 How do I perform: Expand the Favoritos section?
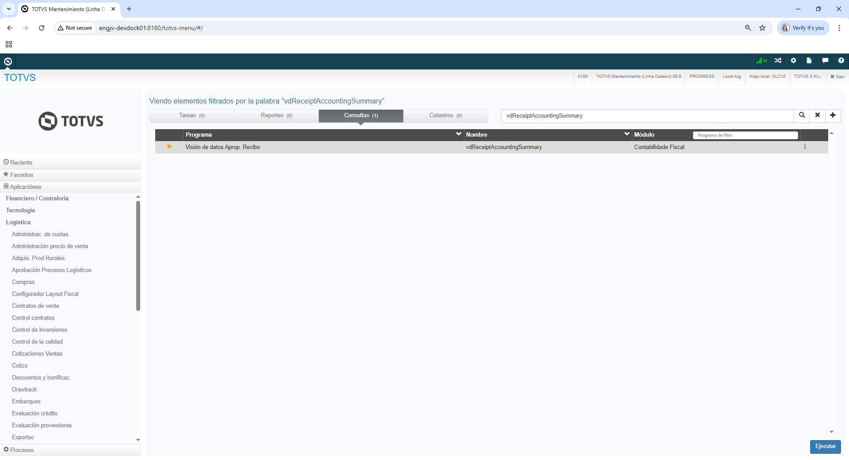tap(71, 175)
